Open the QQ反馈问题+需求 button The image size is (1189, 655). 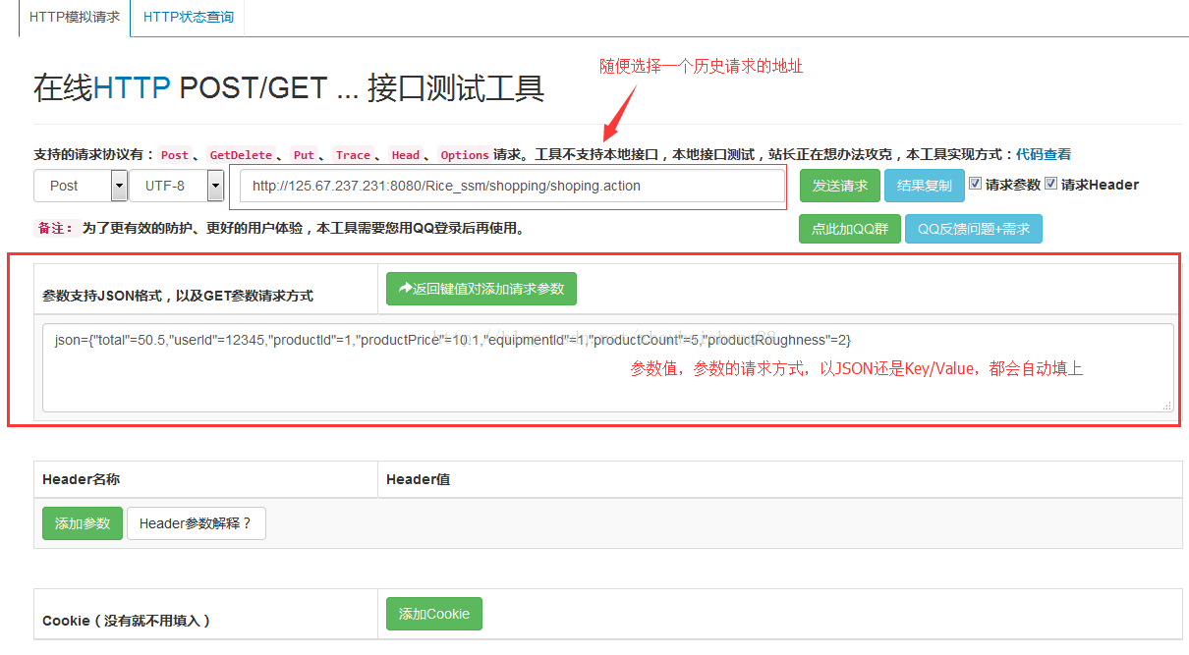click(973, 229)
